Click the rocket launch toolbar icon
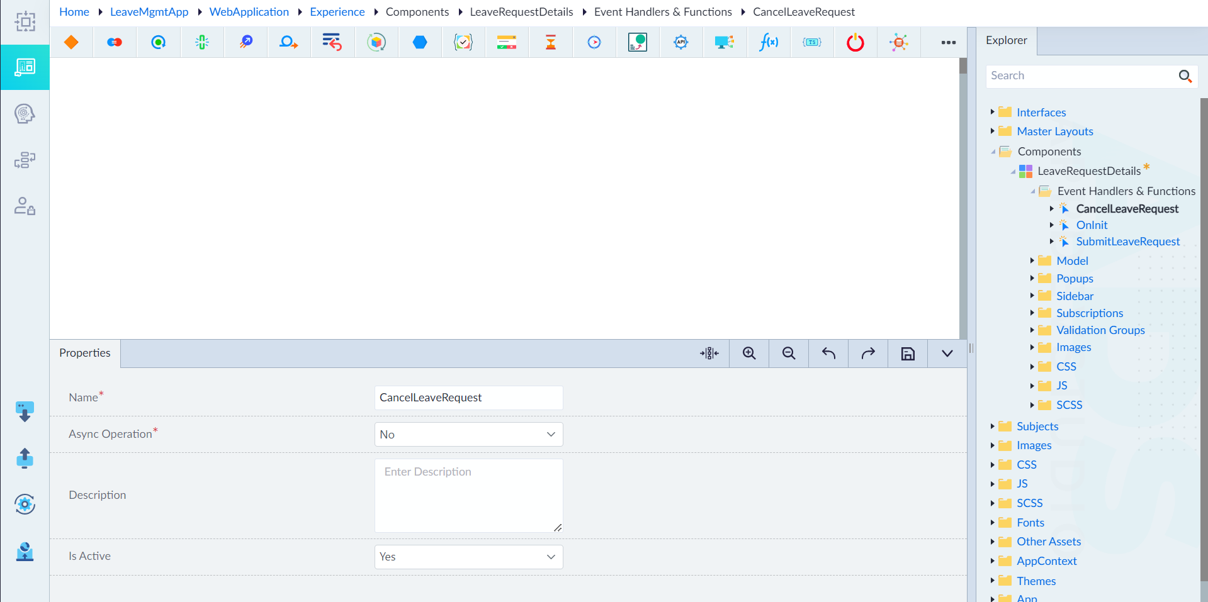Image resolution: width=1208 pixels, height=602 pixels. click(246, 42)
